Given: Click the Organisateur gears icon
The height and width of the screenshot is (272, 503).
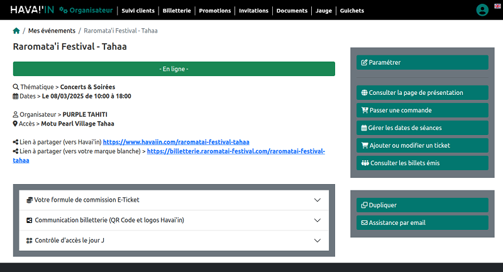Looking at the screenshot, I should point(63,11).
